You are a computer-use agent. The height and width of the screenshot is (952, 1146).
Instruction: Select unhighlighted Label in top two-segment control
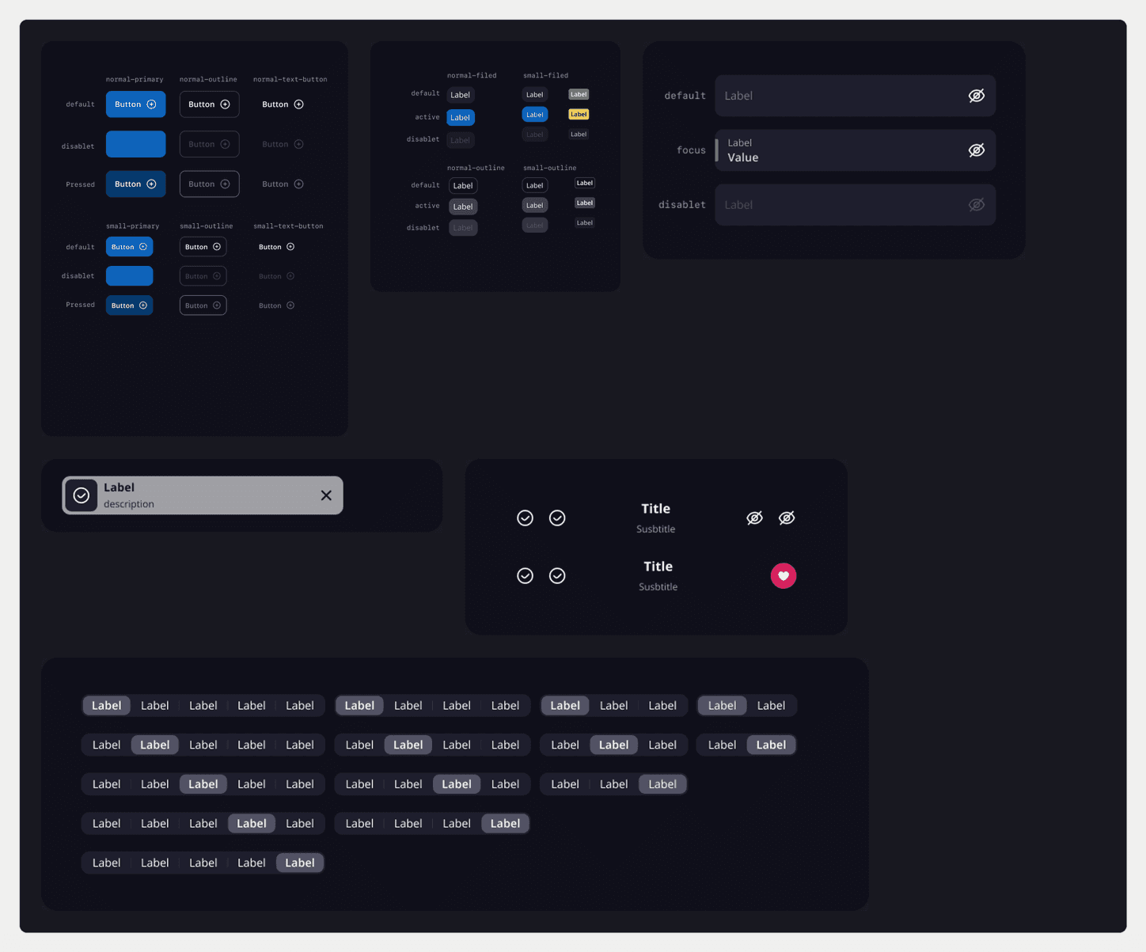click(772, 706)
